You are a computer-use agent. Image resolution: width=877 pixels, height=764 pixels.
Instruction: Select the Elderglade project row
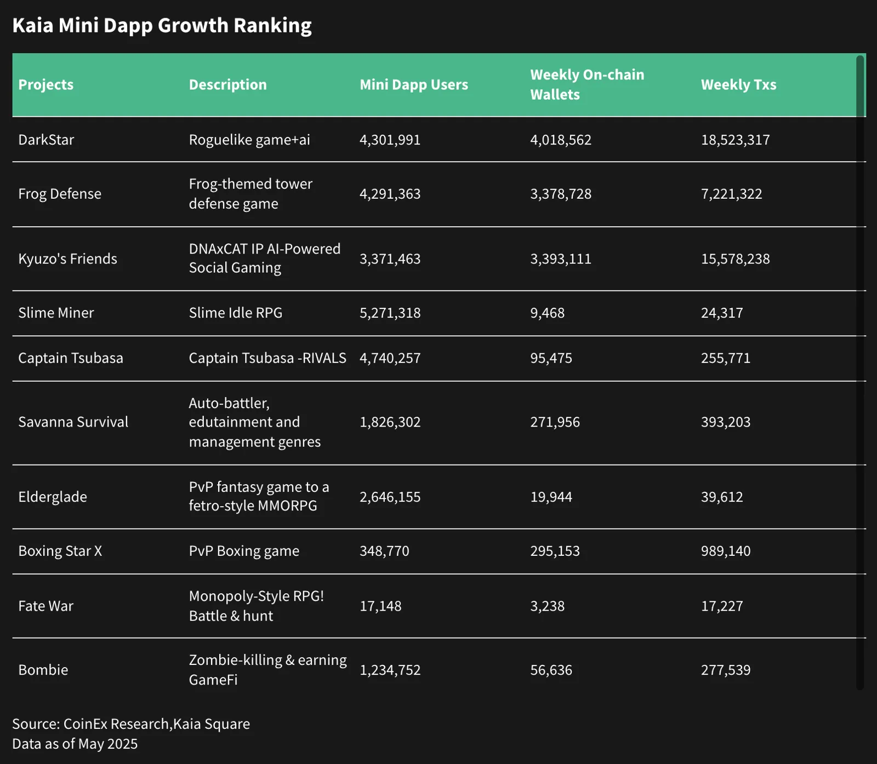tap(439, 497)
